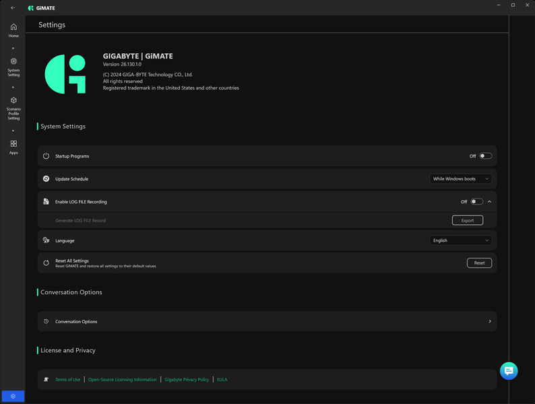
Task: Click the Update Schedule refresh icon
Action: [46, 178]
